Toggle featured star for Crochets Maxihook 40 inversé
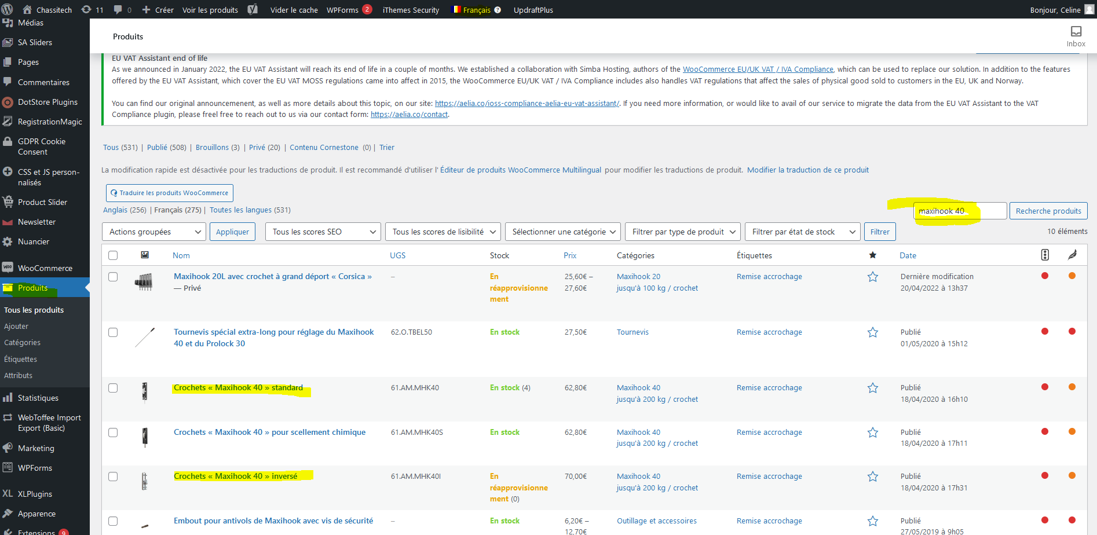Image resolution: width=1097 pixels, height=535 pixels. [x=873, y=477]
